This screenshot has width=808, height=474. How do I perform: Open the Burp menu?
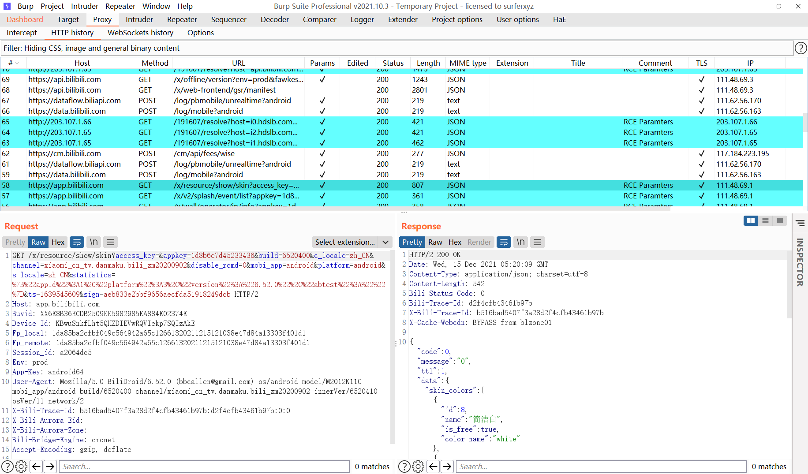(26, 6)
